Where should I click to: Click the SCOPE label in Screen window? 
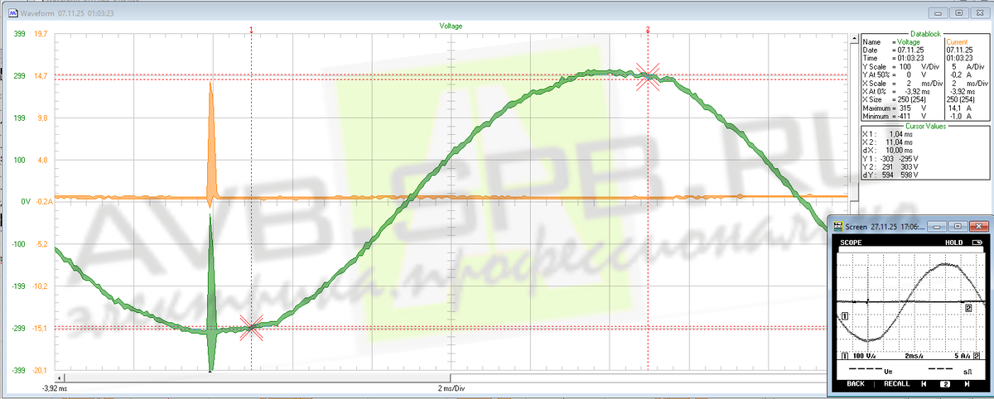851,243
